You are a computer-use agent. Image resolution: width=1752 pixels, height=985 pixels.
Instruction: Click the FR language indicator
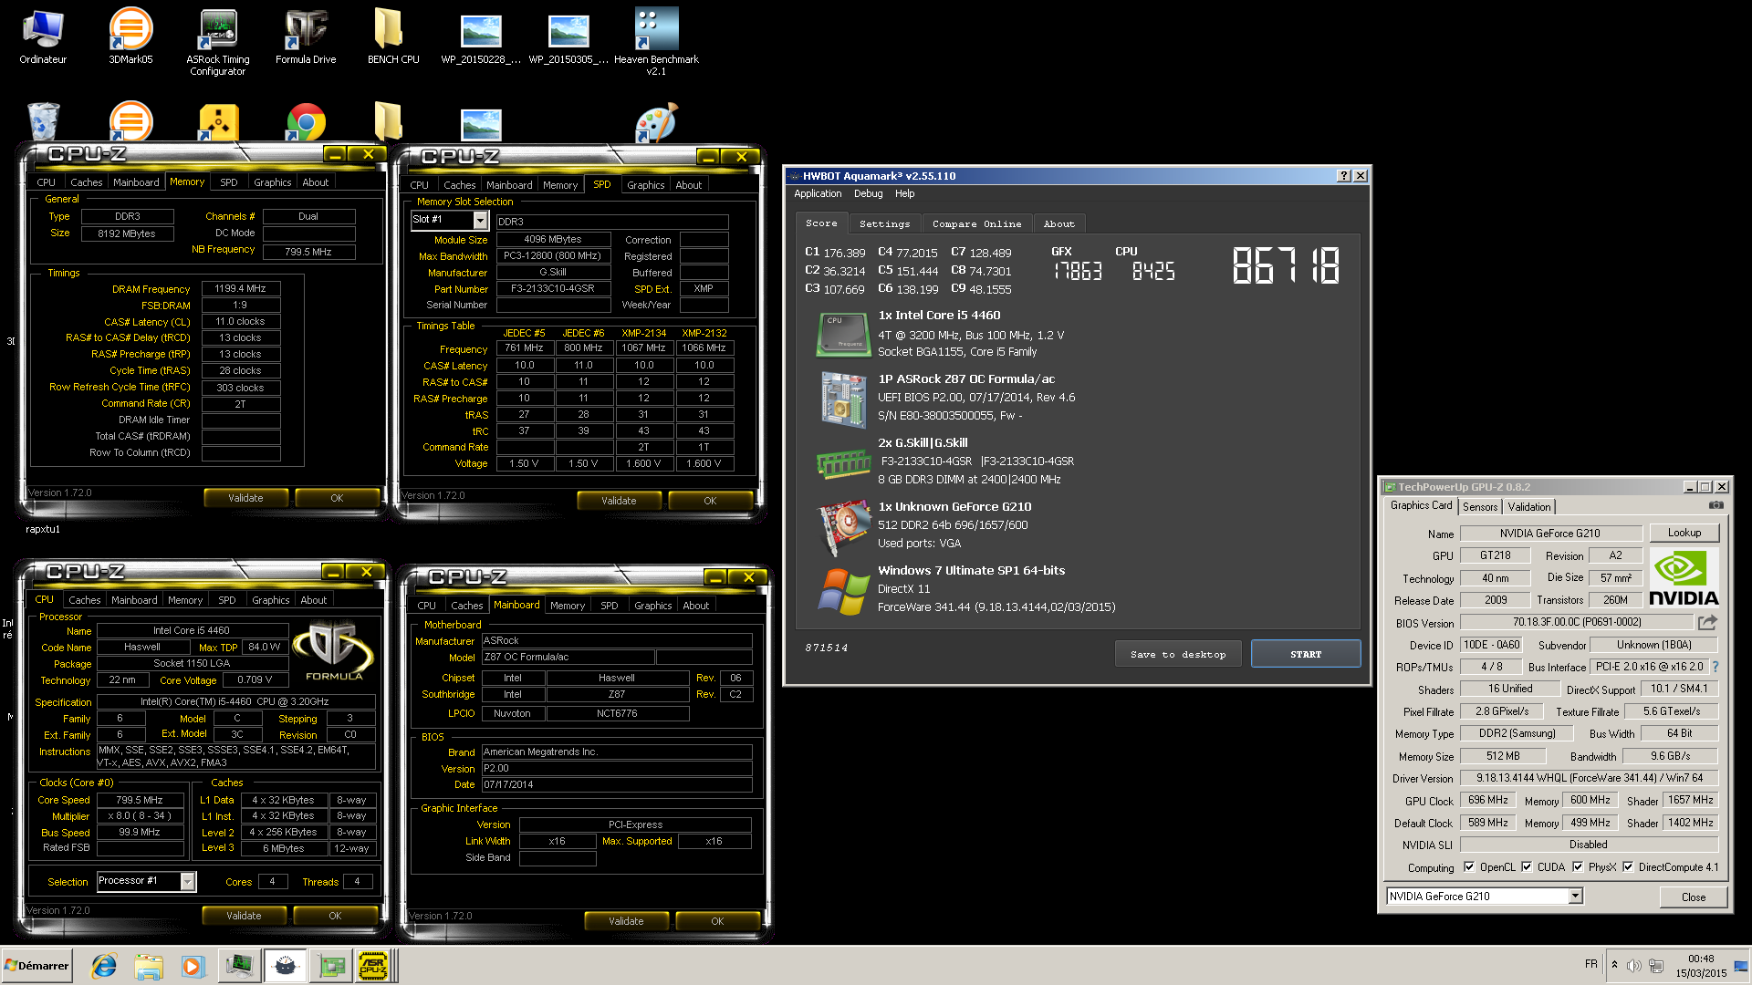click(1591, 964)
